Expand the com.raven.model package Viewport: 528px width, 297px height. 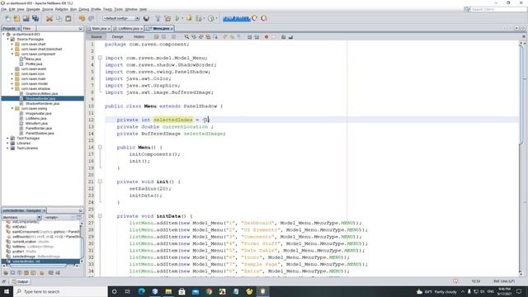(12, 83)
